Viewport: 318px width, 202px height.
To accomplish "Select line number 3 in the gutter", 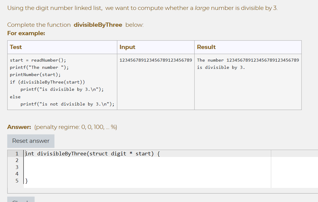I will [x=17, y=167].
